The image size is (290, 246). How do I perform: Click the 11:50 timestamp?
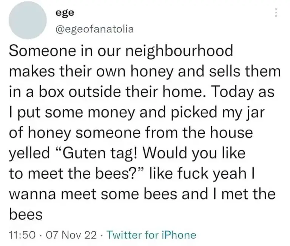pos(19,235)
